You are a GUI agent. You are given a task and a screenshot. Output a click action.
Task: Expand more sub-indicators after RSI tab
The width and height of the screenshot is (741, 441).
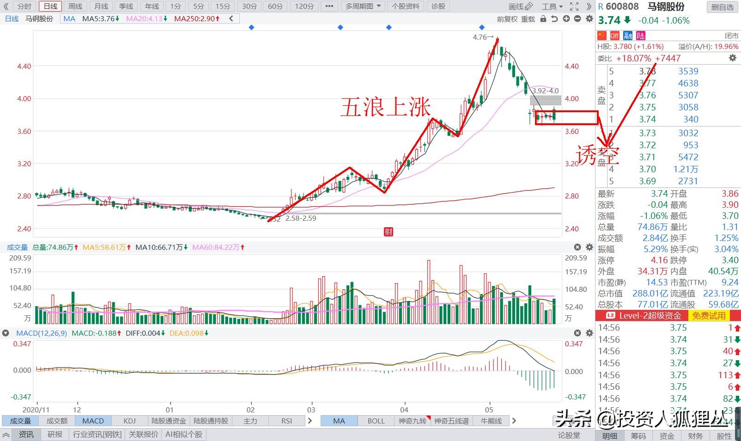pos(310,421)
